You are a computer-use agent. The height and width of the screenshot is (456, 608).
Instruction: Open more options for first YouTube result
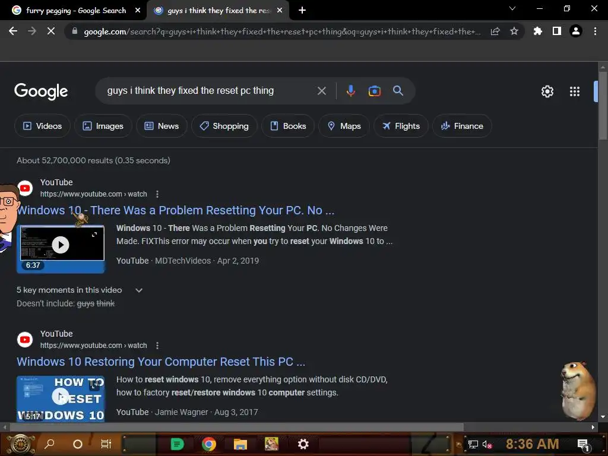click(x=157, y=194)
